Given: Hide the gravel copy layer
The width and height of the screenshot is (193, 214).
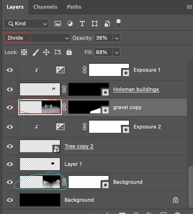Looking at the screenshot, I should pos(10,107).
